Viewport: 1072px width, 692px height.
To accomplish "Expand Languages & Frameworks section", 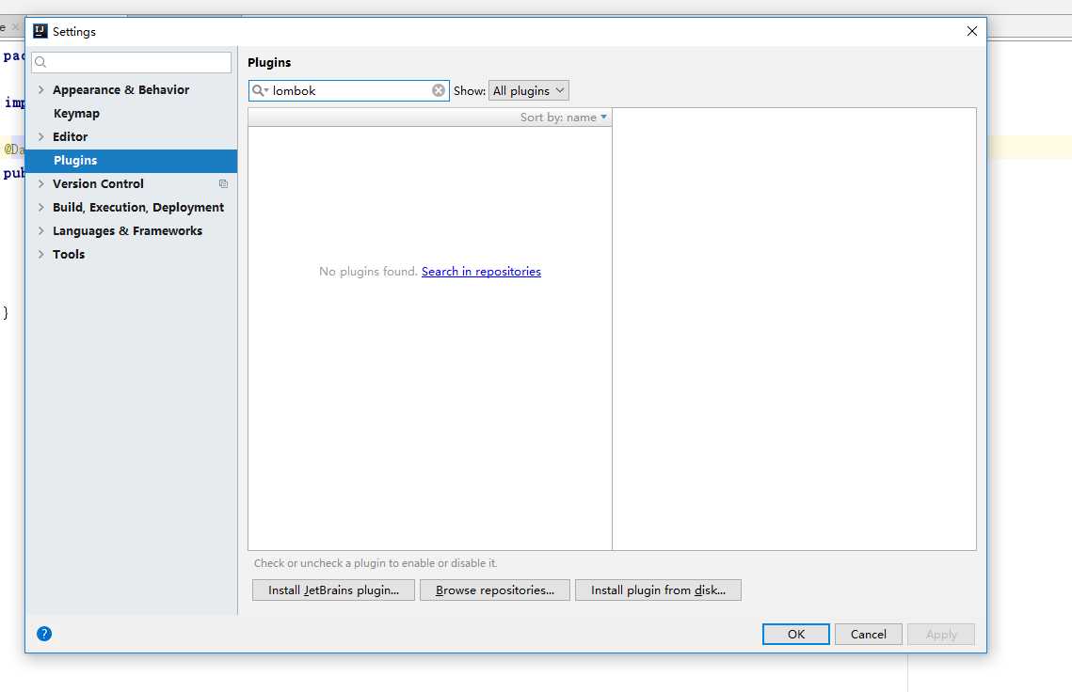I will (41, 231).
